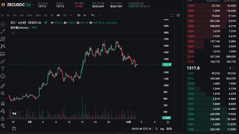239x134 pixels.
Task: Click the -5.10% 24h change value
Action: tap(78, 6)
